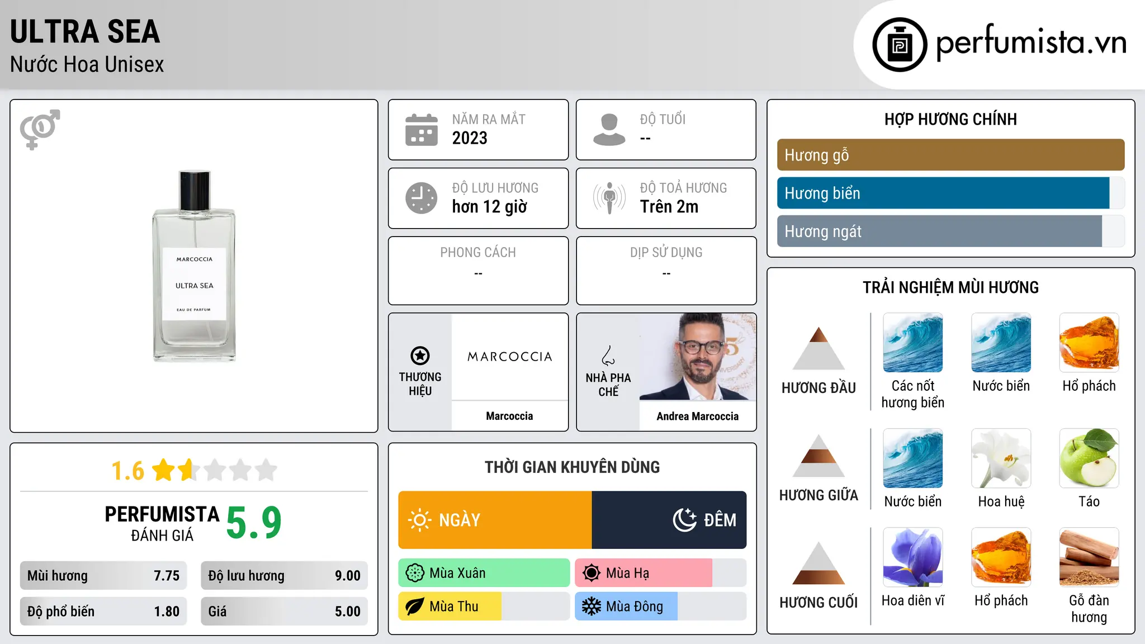Viewport: 1145px width, 644px height.
Task: Click the orange Ngày time bar
Action: point(495,520)
